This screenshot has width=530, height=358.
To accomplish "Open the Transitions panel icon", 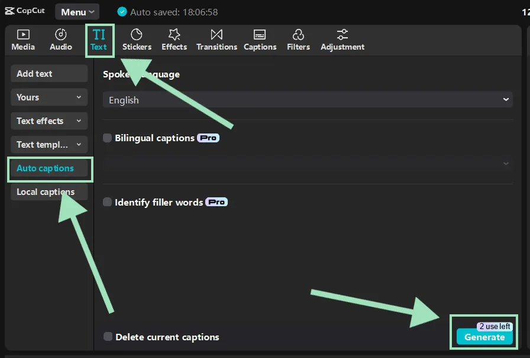I will pyautogui.click(x=216, y=34).
